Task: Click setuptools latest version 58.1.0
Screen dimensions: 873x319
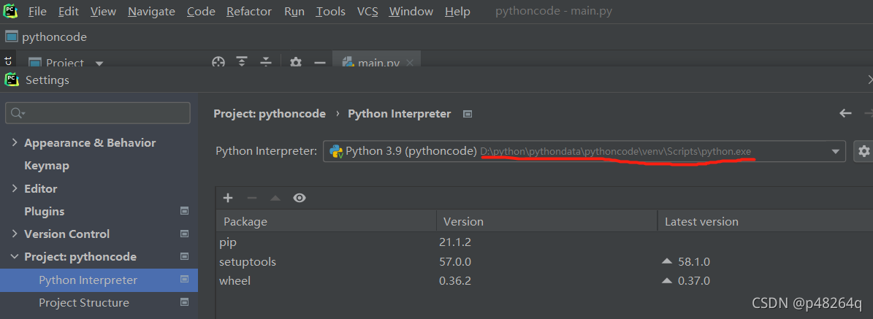Action: tap(694, 261)
